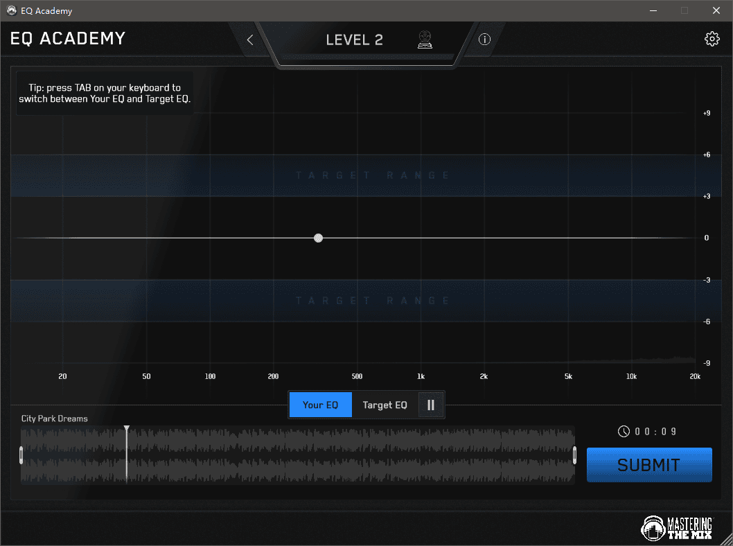Click the lower Target Range band
The width and height of the screenshot is (733, 546).
pyautogui.click(x=373, y=300)
